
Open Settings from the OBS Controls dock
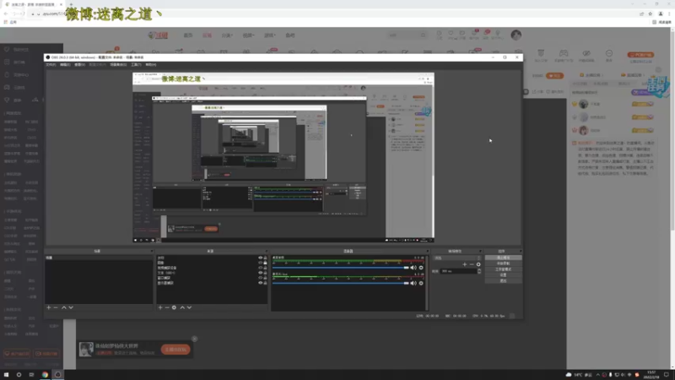[503, 275]
